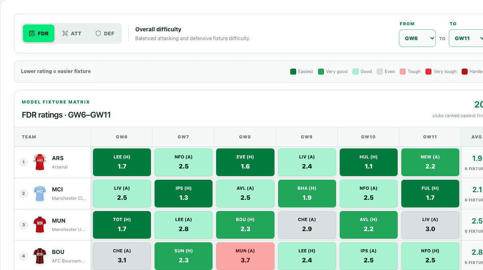Click MCI's AVL (A) 2.5 fixture cell
The height and width of the screenshot is (270, 483).
(x=245, y=193)
